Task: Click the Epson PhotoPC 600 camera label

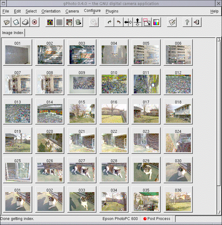Action: [x=120, y=219]
